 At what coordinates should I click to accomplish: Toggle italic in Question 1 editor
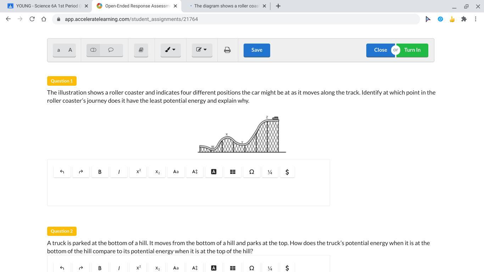[x=119, y=172]
